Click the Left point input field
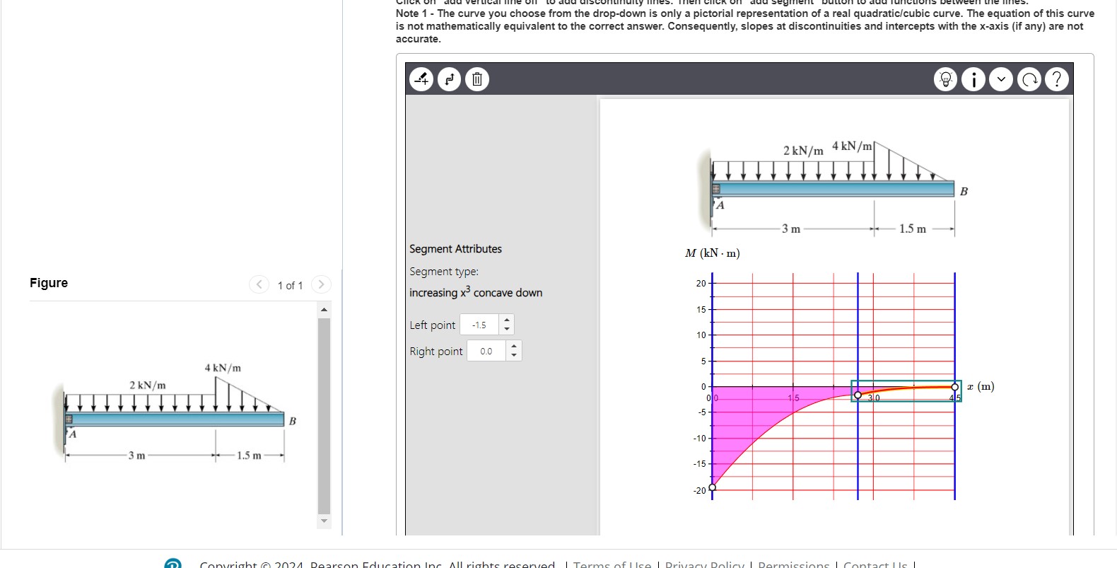 coord(480,325)
